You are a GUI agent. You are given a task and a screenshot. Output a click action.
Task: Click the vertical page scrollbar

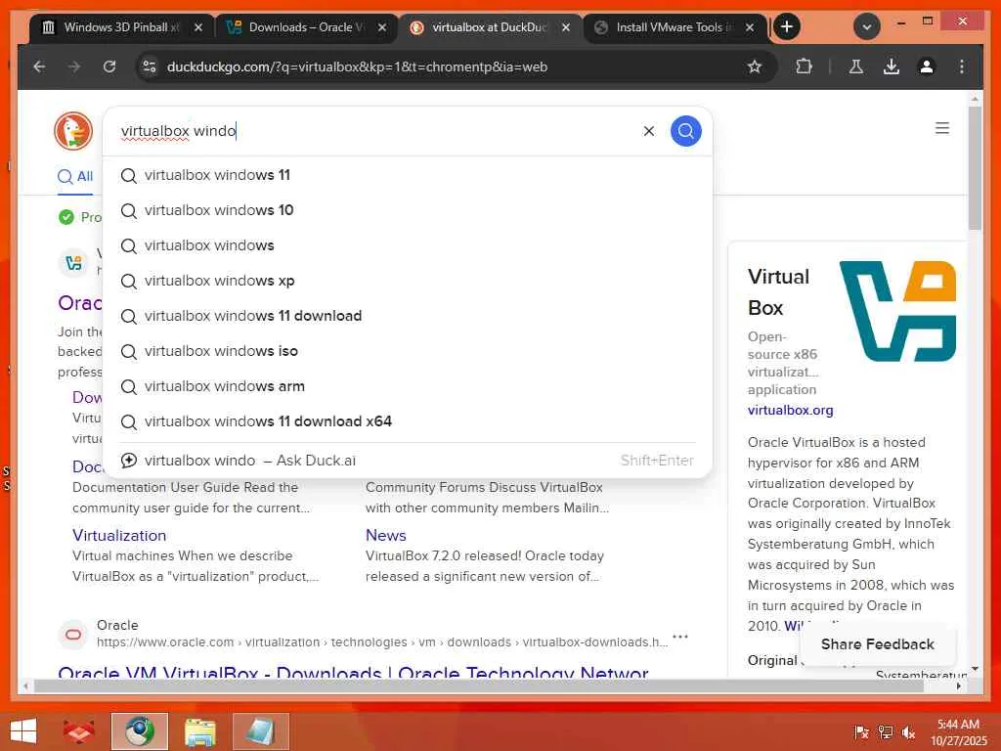[974, 167]
